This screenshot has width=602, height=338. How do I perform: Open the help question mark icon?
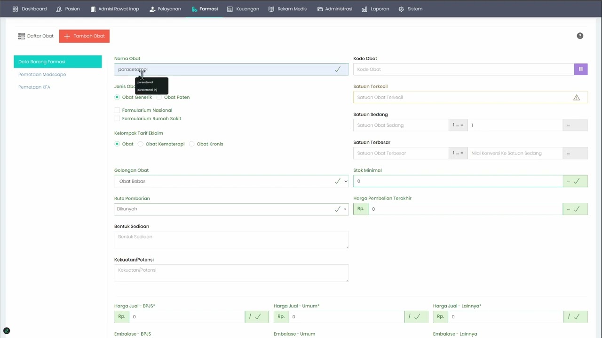pos(580,36)
